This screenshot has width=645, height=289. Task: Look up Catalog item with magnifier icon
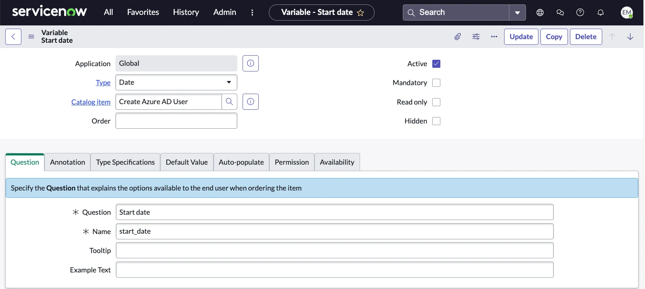coord(229,102)
